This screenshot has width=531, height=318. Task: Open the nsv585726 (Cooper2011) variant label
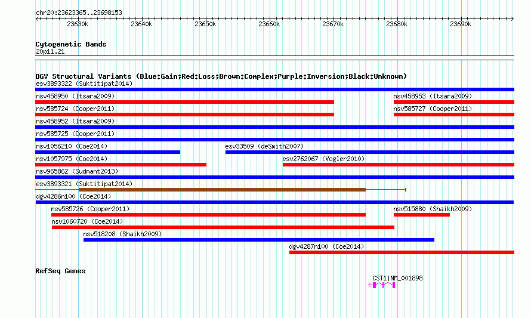90,209
